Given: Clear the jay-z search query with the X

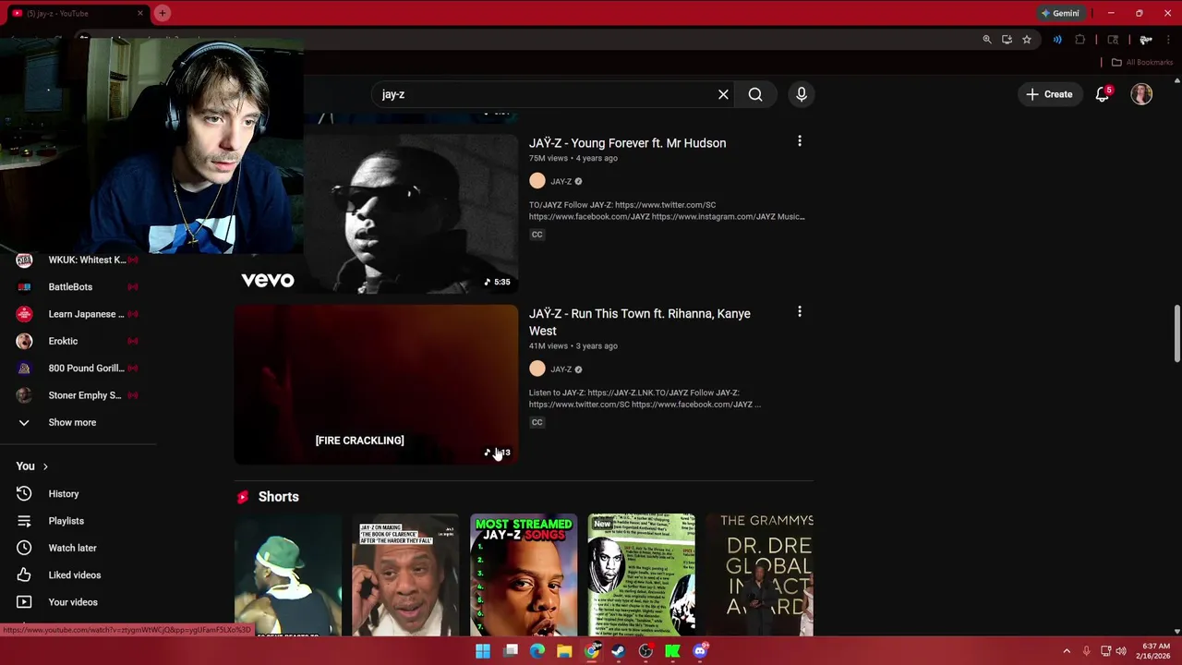Looking at the screenshot, I should [x=723, y=94].
